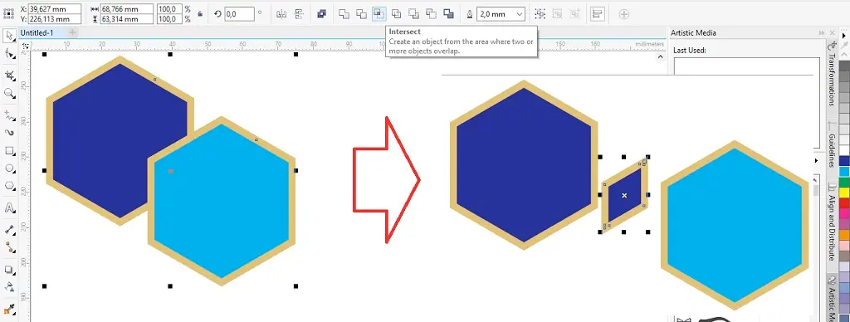Click the Front minus back button

(x=413, y=14)
